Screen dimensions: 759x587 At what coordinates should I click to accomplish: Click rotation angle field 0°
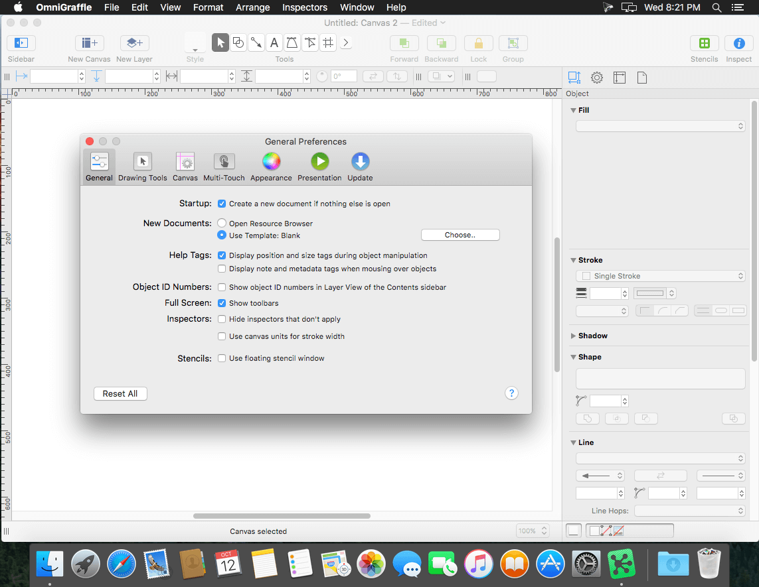pos(344,76)
